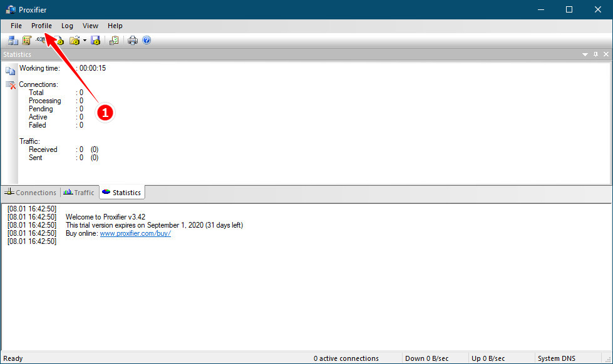Screen dimensions: 613x364
Task: Click the blue Help question-mark icon
Action: click(147, 40)
